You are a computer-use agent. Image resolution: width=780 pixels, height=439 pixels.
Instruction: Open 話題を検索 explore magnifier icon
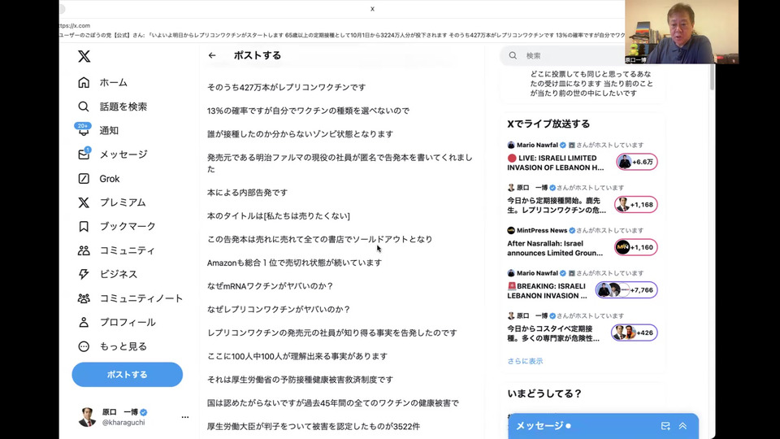[84, 106]
